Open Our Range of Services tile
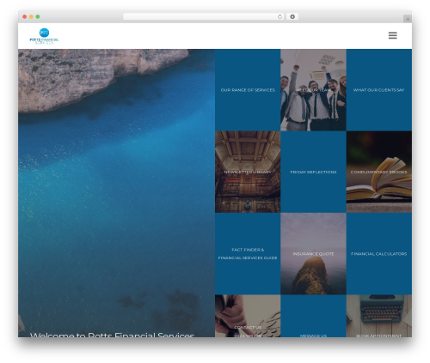Viewport: 430px width, 363px height. (248, 90)
